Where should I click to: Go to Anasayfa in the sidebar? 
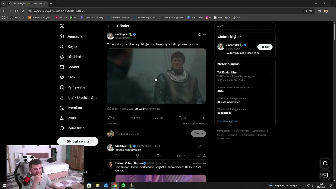(x=71, y=36)
